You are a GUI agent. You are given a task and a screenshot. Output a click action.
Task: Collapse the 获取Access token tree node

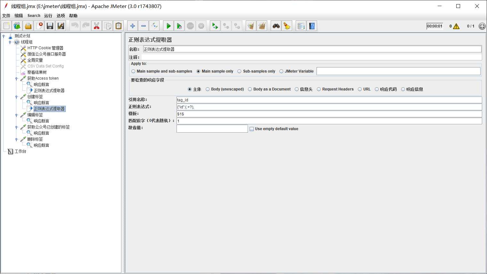click(x=16, y=79)
